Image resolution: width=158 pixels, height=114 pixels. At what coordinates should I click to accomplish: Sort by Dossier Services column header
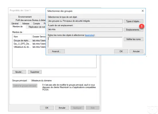point(39,36)
